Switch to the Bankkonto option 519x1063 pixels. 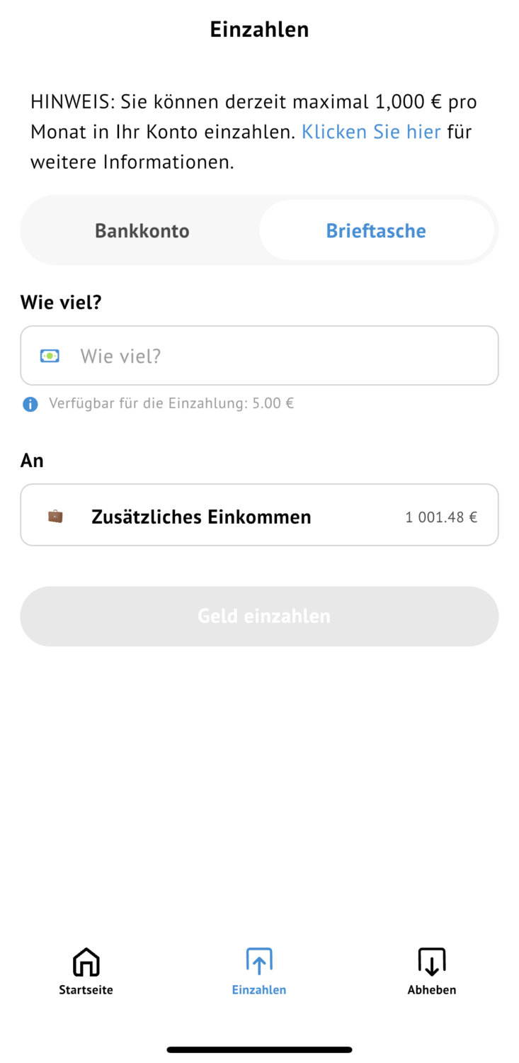click(142, 231)
